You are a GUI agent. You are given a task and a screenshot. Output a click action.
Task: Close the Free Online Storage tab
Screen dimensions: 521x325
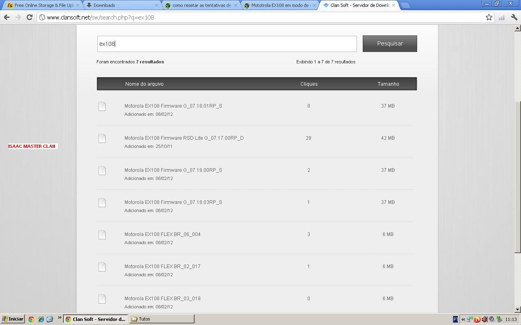pyautogui.click(x=77, y=5)
